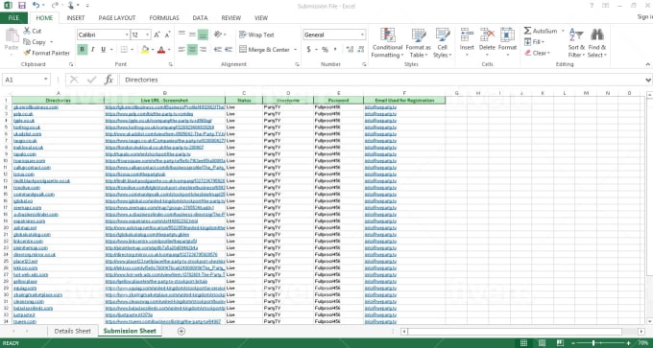Switch to PAGE LAYOUT ribbon tab
Screen dimensions: 653x348
point(117,18)
